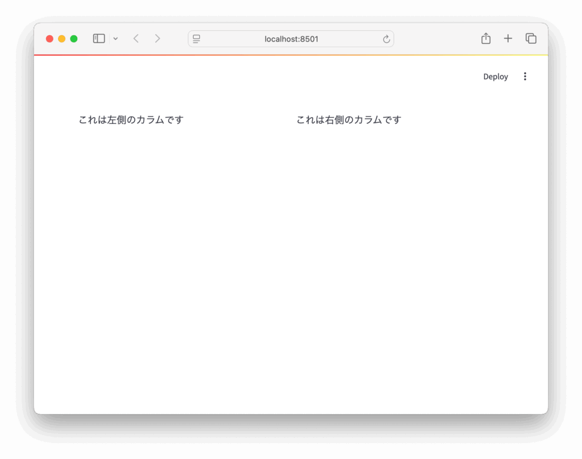Toggle the Safari sidebar icon
The width and height of the screenshot is (582, 459).
pyautogui.click(x=99, y=39)
